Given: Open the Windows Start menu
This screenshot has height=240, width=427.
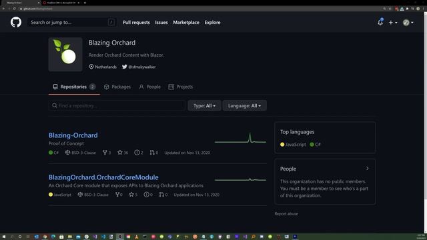Looking at the screenshot, I should tap(4, 237).
